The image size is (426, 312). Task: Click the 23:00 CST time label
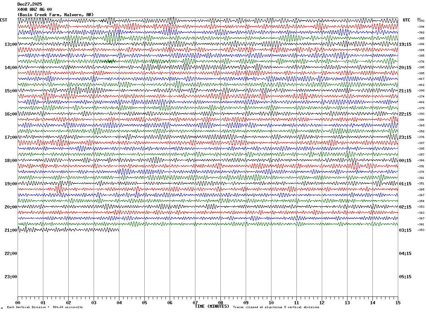(x=11, y=276)
